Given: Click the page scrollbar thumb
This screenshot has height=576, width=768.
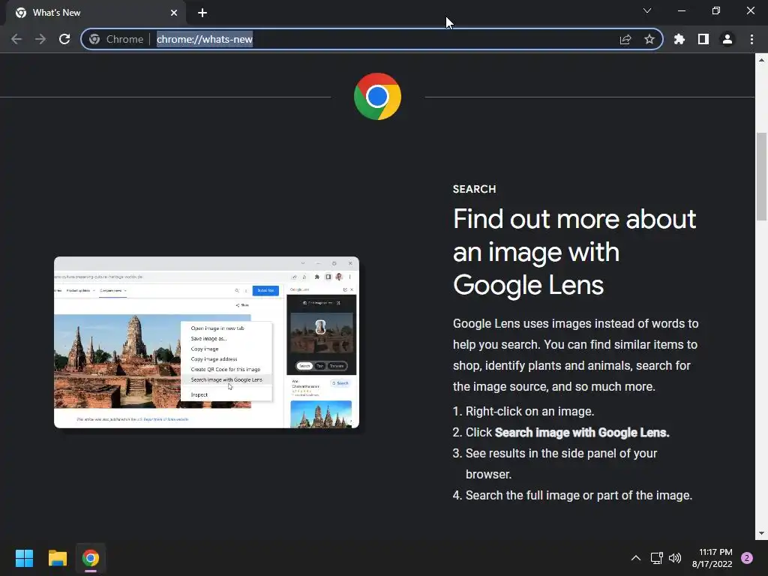Looking at the screenshot, I should pos(761,176).
